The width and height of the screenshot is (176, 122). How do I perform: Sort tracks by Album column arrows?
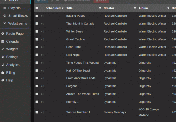pyautogui.click(x=168, y=8)
